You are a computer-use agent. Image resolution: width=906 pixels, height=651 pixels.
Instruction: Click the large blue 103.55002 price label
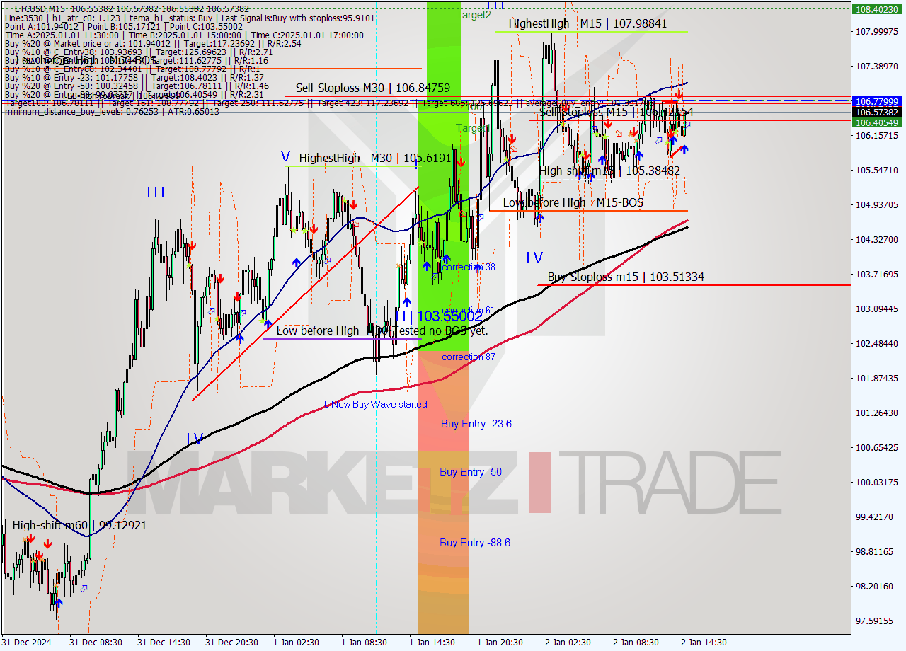click(450, 316)
